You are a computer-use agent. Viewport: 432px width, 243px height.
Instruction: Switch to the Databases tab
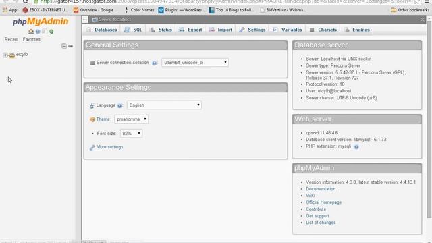coord(101,30)
